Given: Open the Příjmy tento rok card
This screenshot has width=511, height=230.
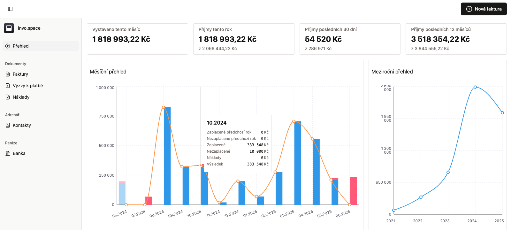Looking at the screenshot, I should click(243, 39).
